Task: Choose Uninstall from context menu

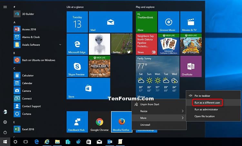Action: tap(159, 125)
